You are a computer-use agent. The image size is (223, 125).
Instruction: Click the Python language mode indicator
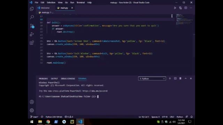[180, 117]
